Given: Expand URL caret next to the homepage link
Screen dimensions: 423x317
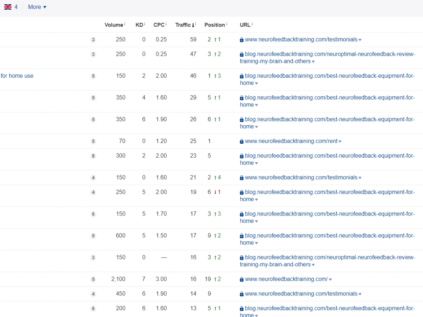Looking at the screenshot, I should 330,279.
